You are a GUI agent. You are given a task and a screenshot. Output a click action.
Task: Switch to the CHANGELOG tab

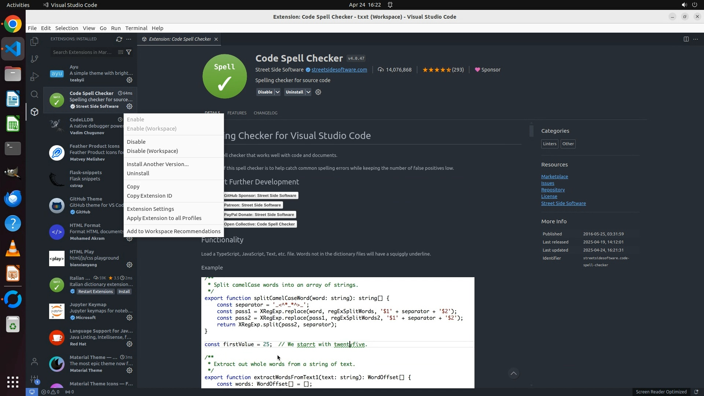point(265,113)
